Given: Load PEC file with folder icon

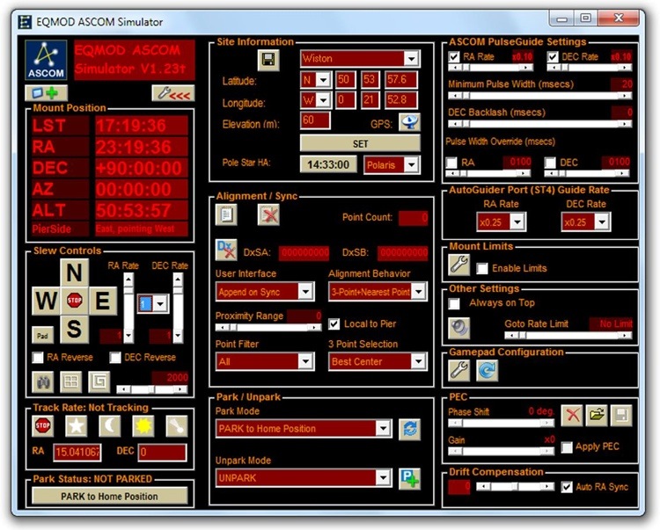Looking at the screenshot, I should pyautogui.click(x=597, y=415).
